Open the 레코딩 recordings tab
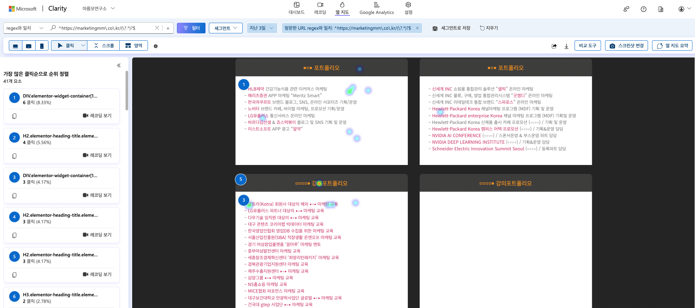 (320, 8)
